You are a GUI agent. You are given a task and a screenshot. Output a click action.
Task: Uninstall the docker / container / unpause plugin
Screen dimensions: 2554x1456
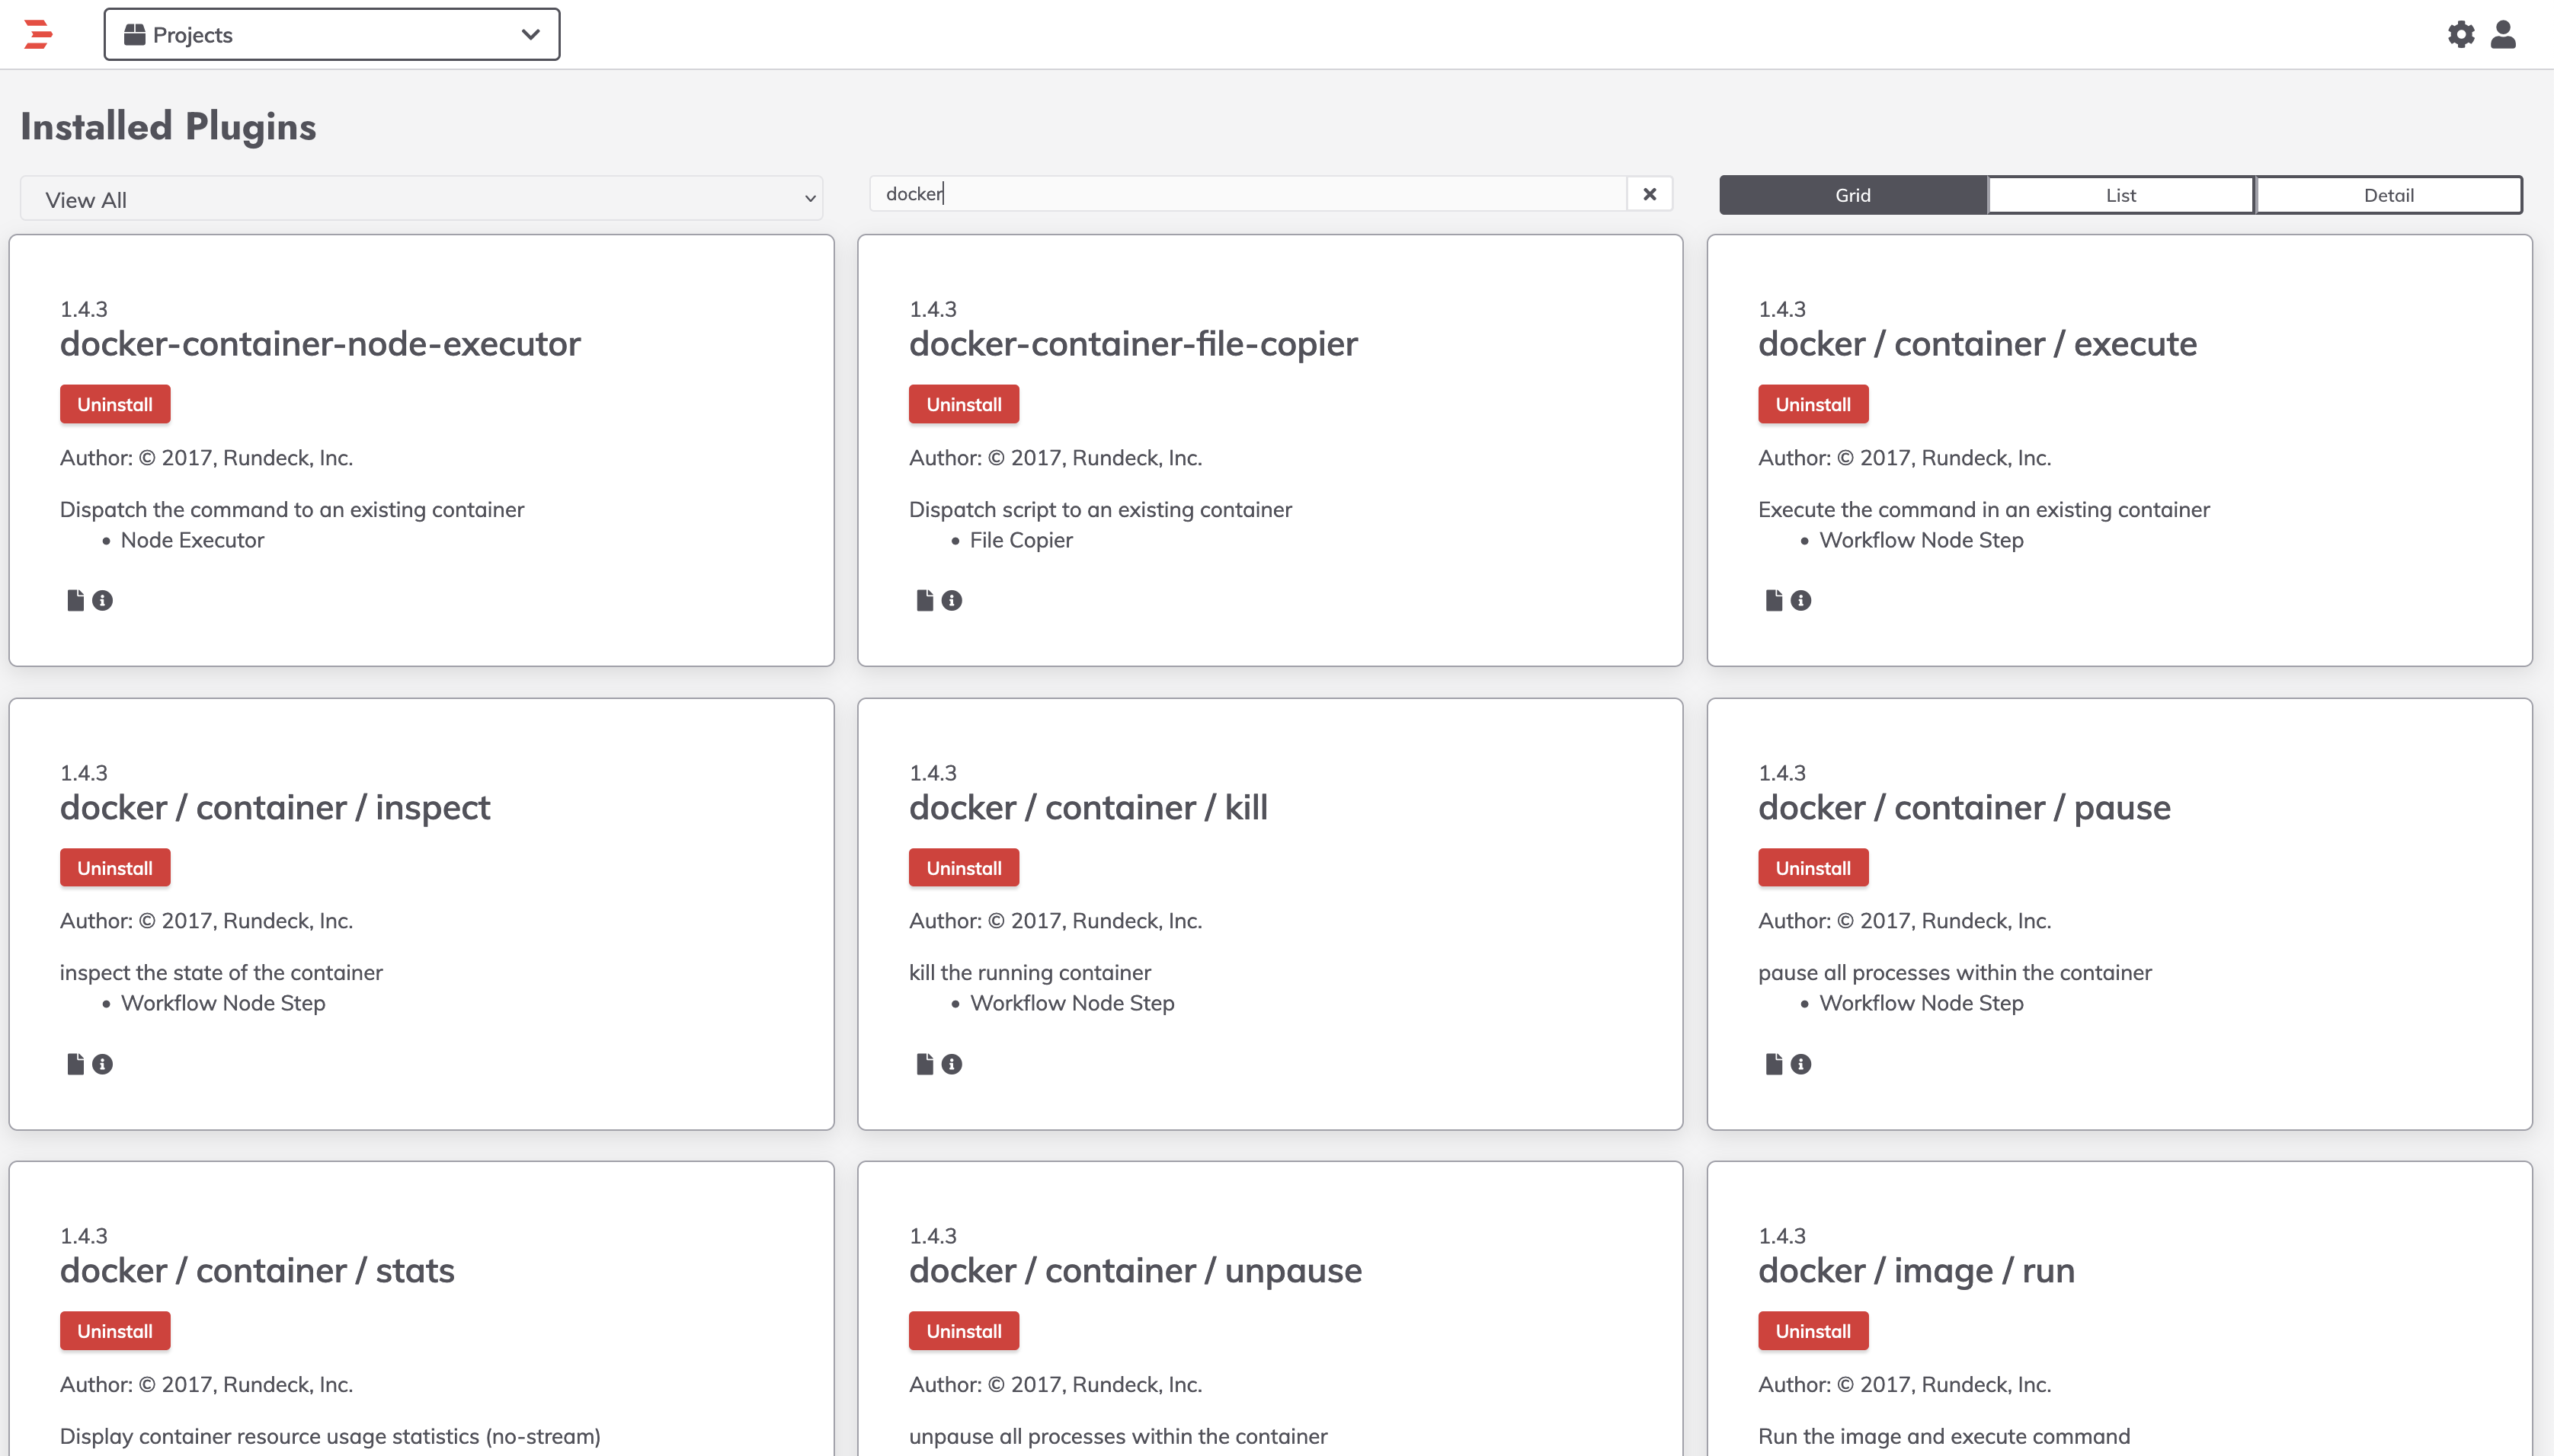pos(962,1330)
